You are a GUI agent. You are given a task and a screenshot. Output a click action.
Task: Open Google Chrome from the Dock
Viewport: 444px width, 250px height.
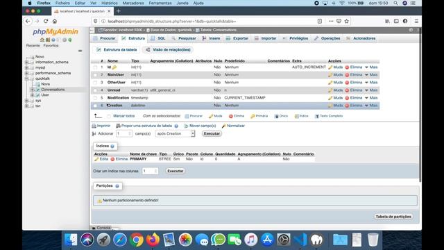point(137,240)
